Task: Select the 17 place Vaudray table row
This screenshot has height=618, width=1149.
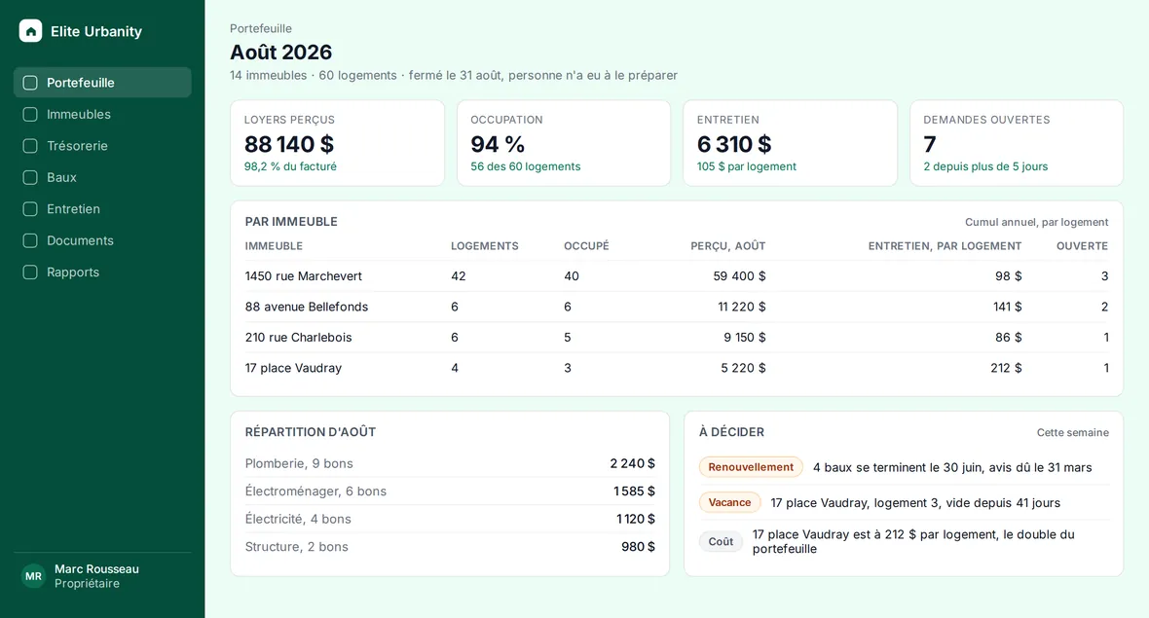Action: 677,368
